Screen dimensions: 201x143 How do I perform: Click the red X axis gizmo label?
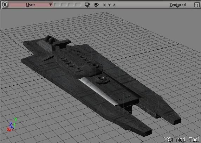click(x=8, y=129)
